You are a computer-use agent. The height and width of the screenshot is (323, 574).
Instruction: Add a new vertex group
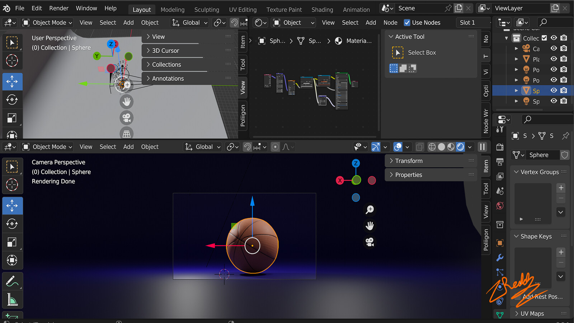point(561,188)
